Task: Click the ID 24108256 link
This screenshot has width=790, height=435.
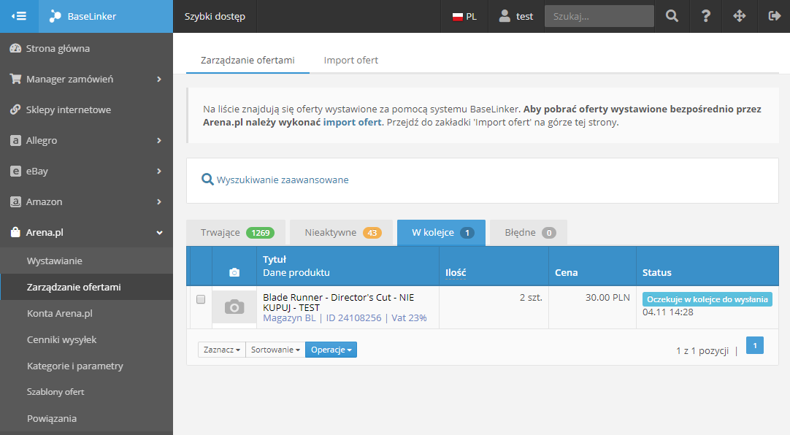Action: pyautogui.click(x=353, y=318)
